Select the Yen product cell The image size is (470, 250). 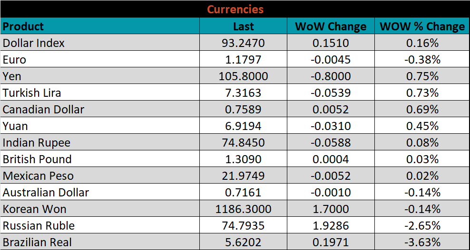[12, 76]
